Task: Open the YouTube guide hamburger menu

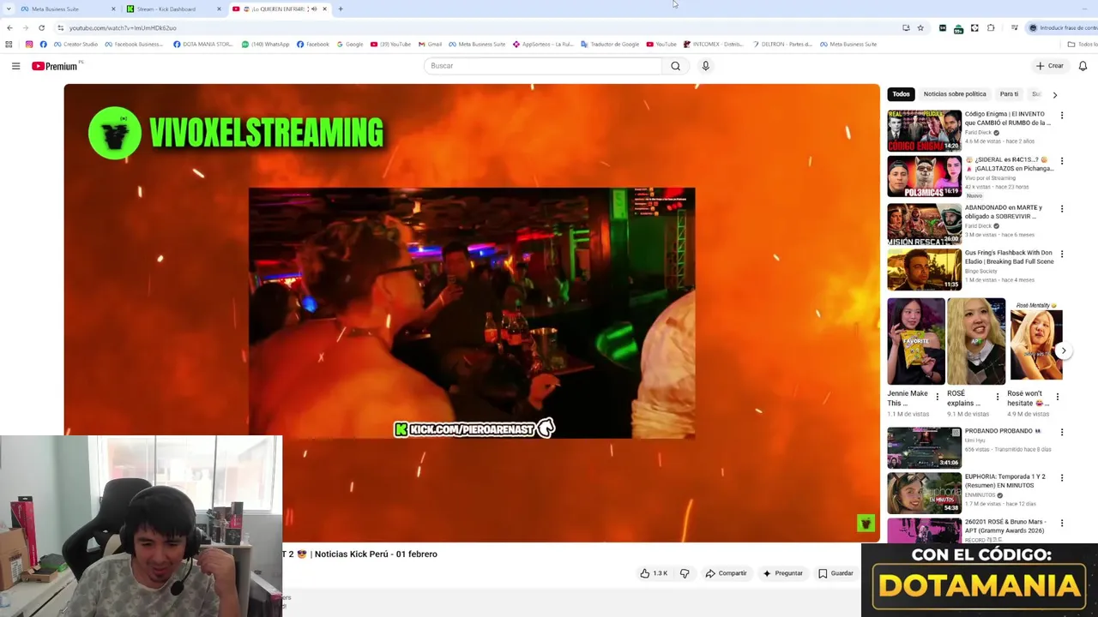Action: pyautogui.click(x=15, y=66)
